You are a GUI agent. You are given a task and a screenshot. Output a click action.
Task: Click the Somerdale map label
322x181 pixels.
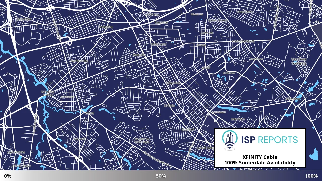173,83
